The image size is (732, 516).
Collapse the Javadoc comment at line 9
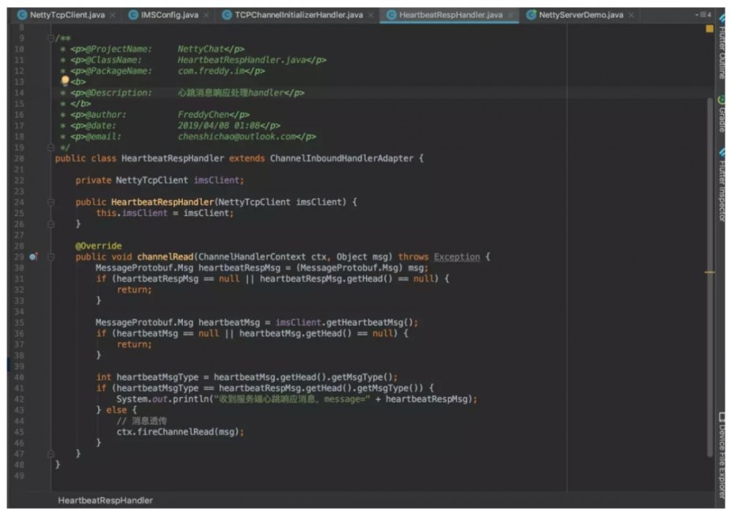tap(51, 38)
